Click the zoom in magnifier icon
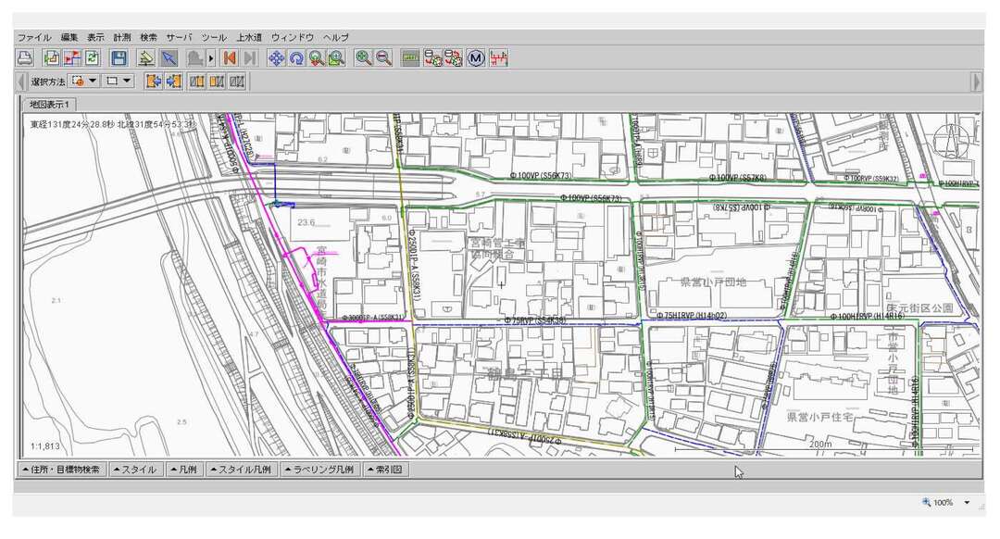Screen dimensions: 1000x539 pyautogui.click(x=364, y=58)
